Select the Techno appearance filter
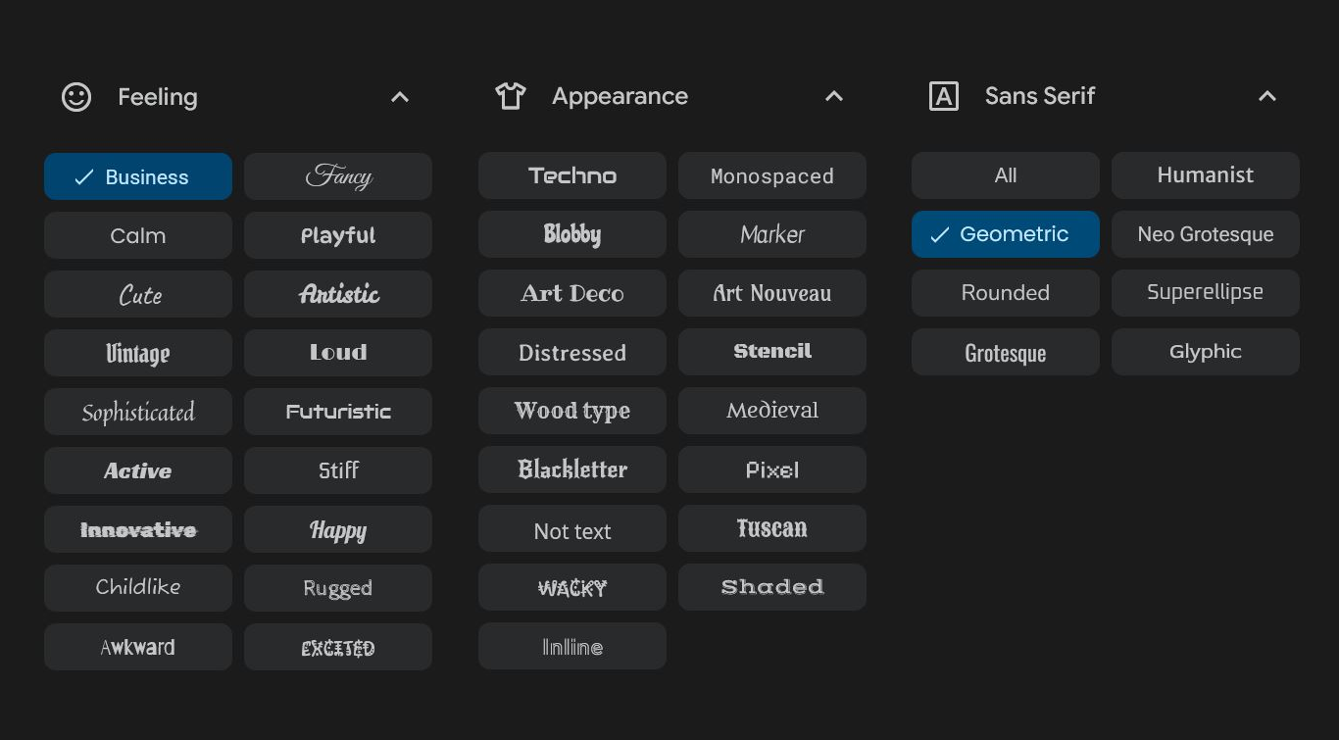The width and height of the screenshot is (1339, 740). (571, 175)
